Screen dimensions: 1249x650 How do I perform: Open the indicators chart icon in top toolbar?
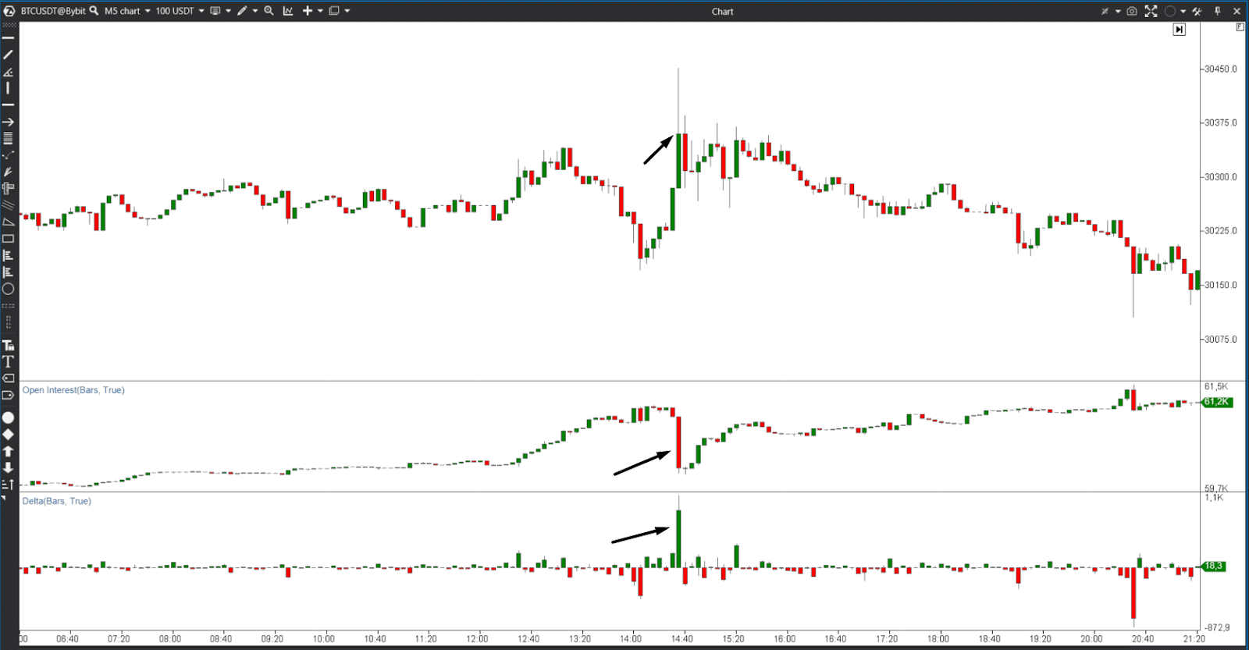click(x=288, y=11)
